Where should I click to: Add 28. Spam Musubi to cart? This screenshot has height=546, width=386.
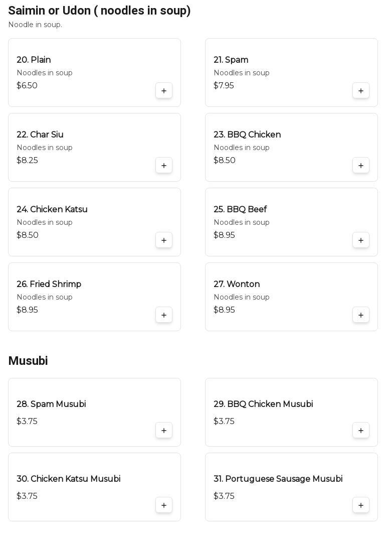coord(164,431)
